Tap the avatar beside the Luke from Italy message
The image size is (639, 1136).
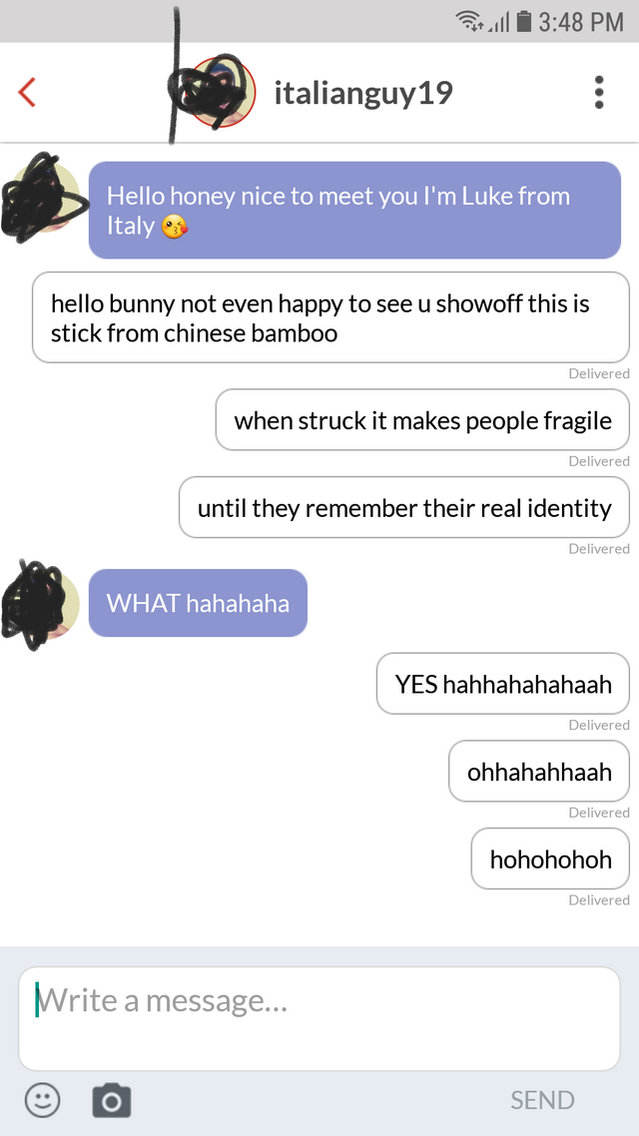pos(45,197)
